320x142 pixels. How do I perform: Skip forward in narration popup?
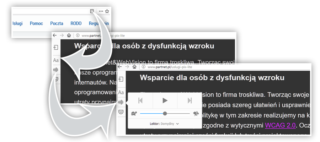(x=190, y=100)
